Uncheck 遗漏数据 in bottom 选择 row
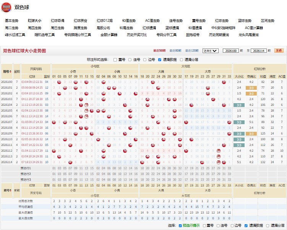287x230 pixels. (246, 226)
